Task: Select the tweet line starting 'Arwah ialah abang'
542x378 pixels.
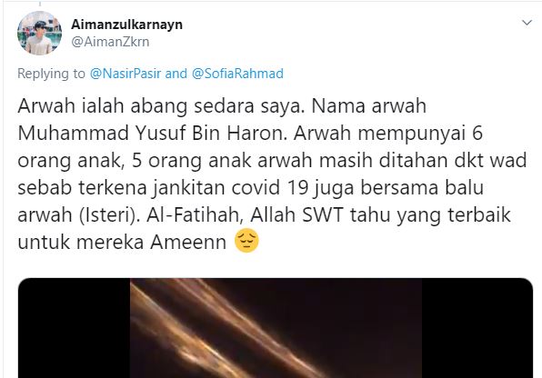Action: [222, 105]
